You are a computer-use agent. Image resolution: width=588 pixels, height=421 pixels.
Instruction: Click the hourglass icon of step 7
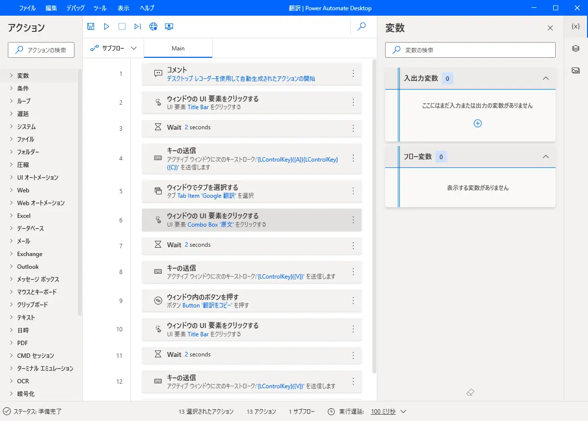pos(158,245)
